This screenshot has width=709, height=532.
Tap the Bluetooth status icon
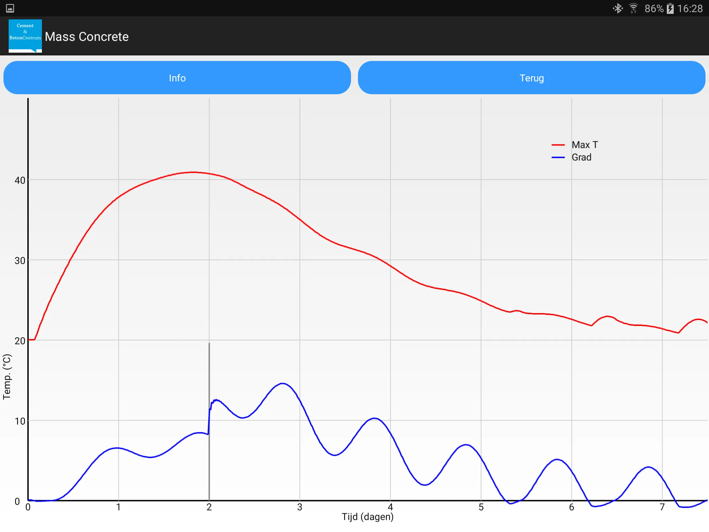tap(618, 8)
